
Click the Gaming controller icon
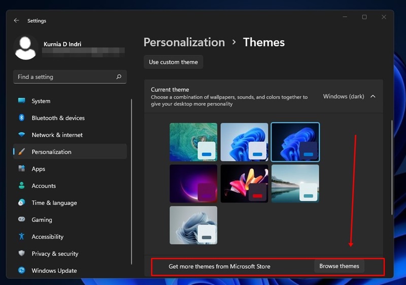click(21, 219)
